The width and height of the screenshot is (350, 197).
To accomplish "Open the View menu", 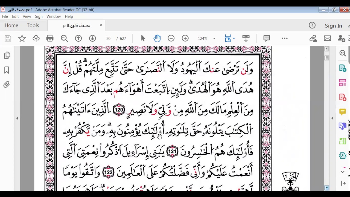I will 27,16.
